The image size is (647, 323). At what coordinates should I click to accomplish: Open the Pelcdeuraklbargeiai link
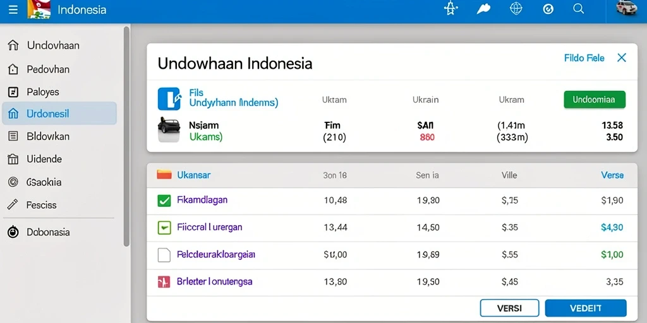point(216,255)
